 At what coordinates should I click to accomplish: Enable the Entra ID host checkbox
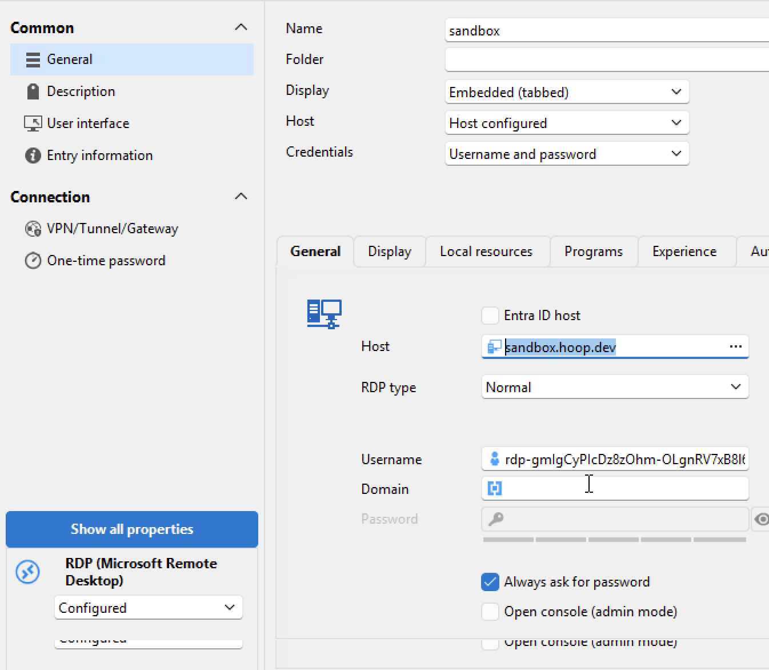coord(490,316)
